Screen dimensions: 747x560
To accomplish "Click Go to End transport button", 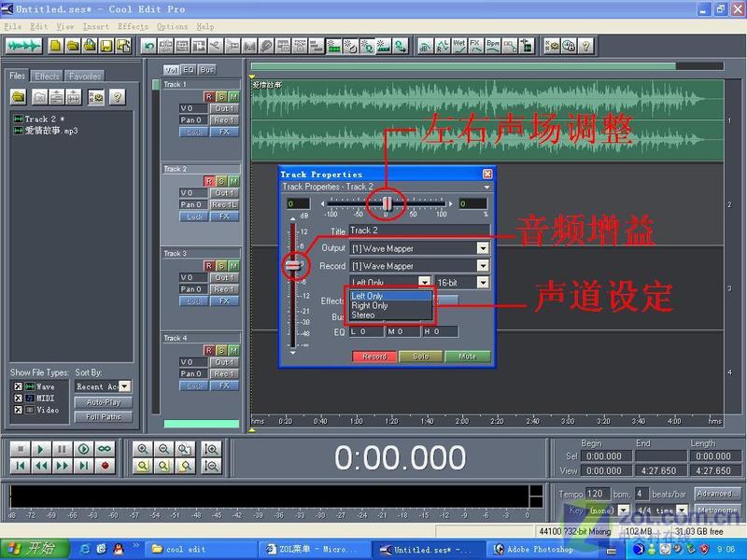I will (83, 466).
